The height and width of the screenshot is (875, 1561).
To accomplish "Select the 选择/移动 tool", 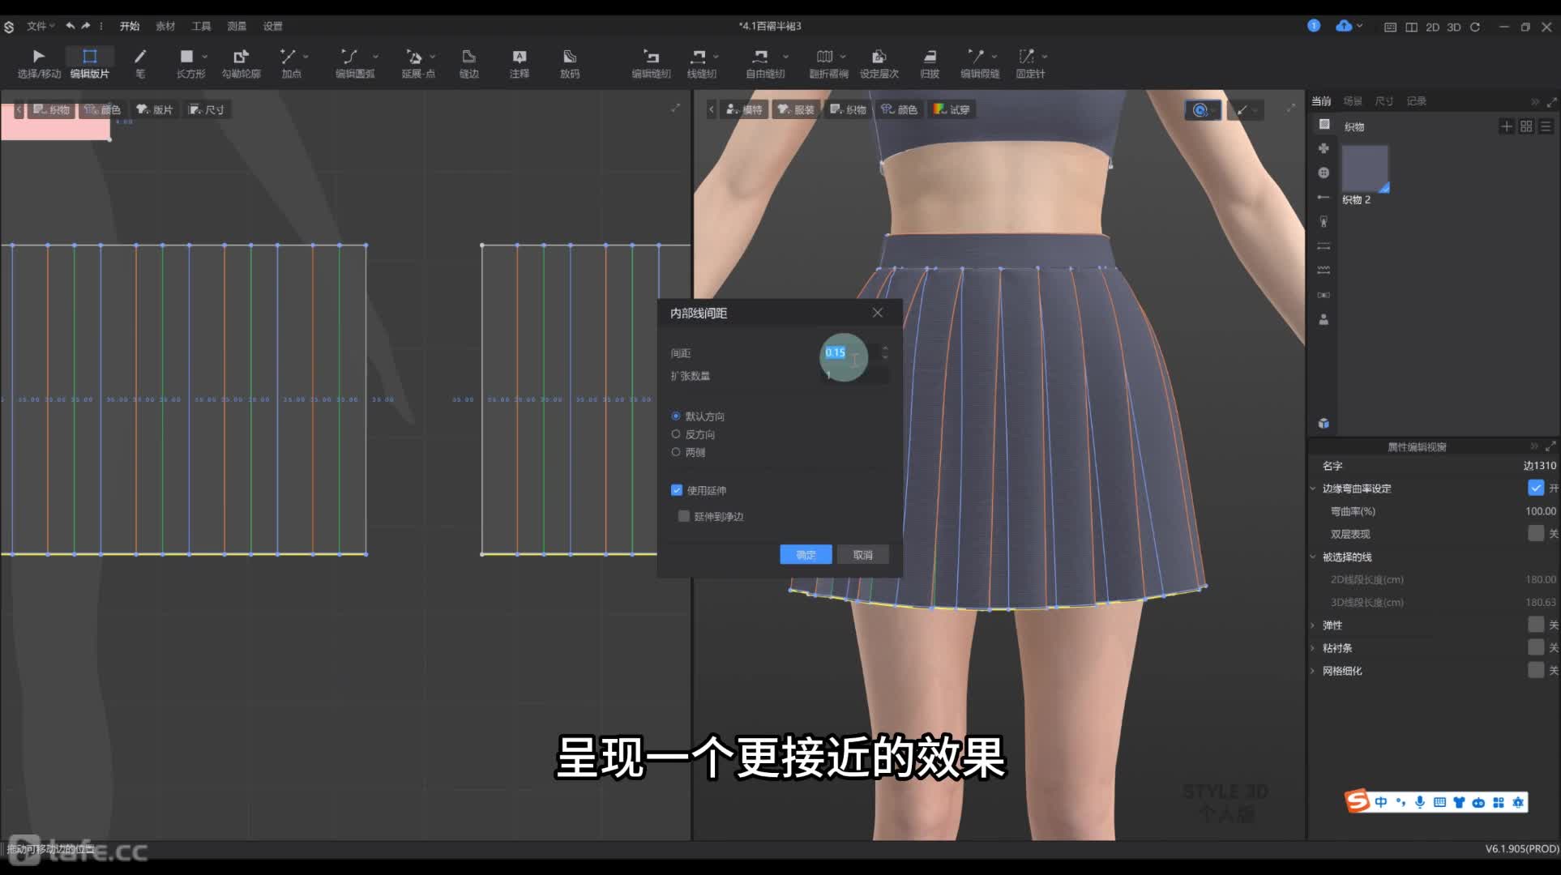I will (39, 63).
